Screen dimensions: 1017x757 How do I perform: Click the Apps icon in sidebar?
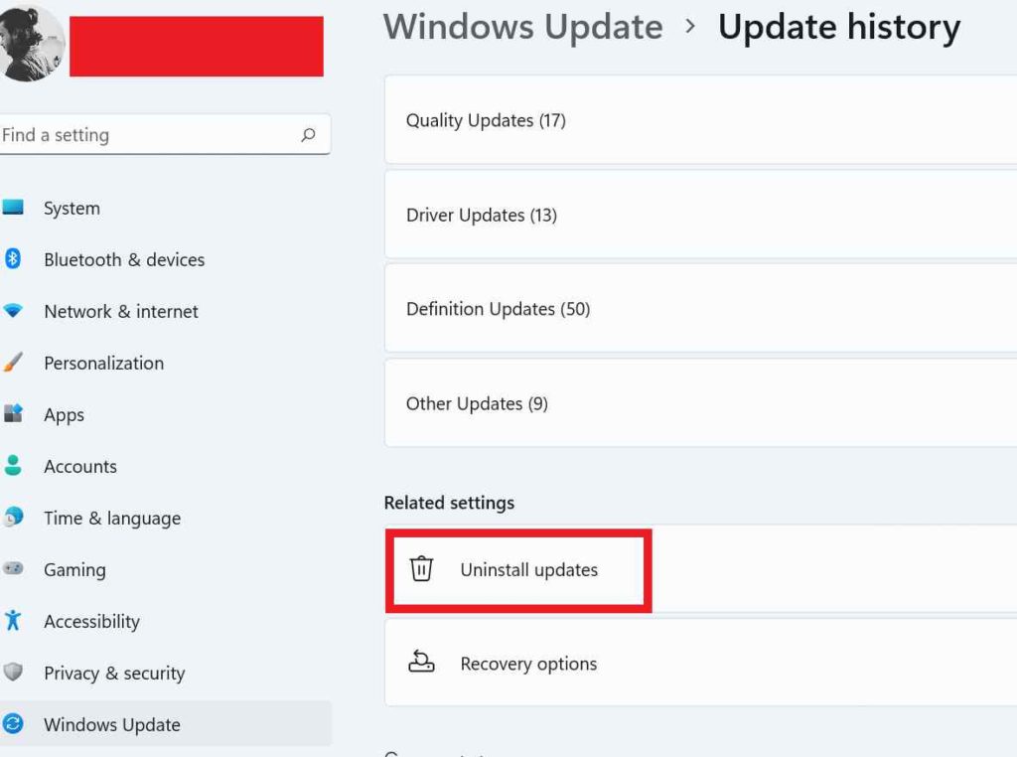tap(12, 413)
